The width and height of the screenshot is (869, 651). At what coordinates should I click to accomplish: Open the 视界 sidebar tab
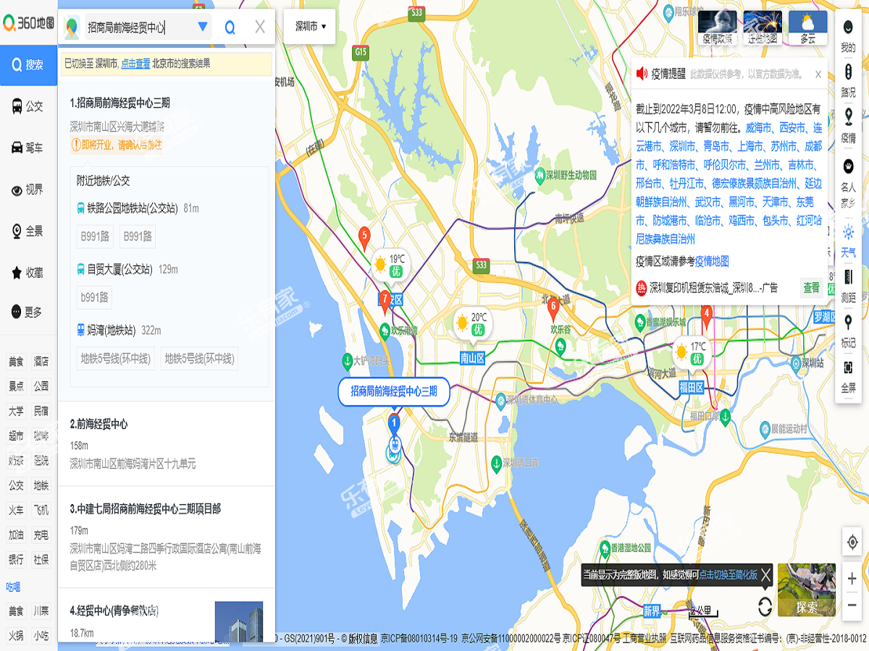pyautogui.click(x=29, y=190)
